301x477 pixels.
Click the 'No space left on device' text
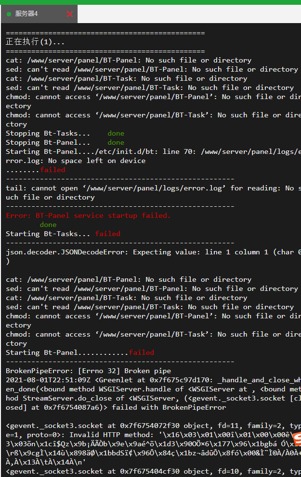(x=97, y=161)
